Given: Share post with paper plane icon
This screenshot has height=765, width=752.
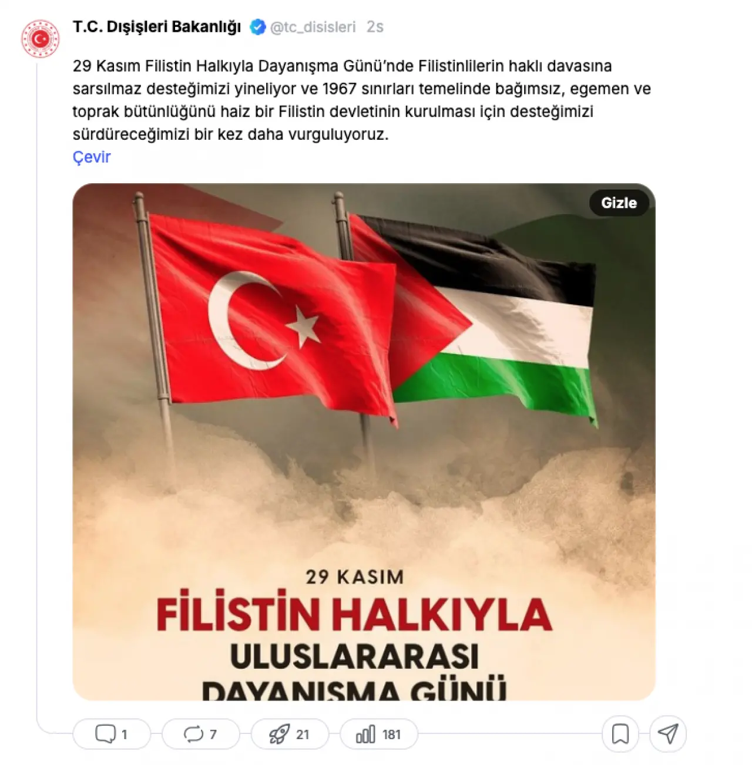Looking at the screenshot, I should [x=669, y=734].
